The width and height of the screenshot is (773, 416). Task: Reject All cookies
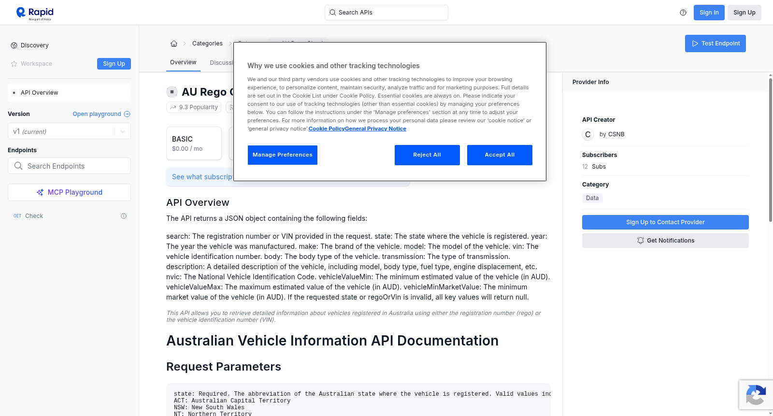(427, 155)
